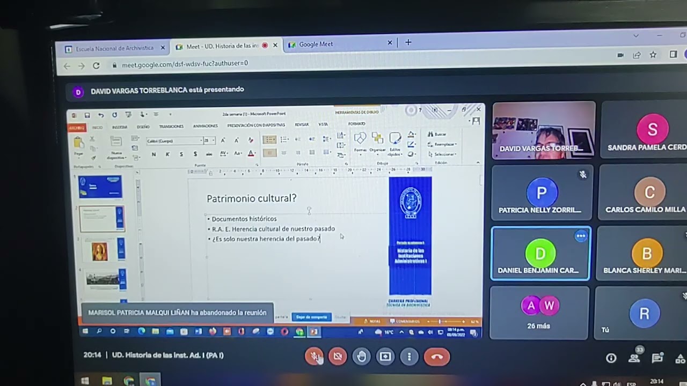The image size is (687, 386).
Task: Go forward in browser history
Action: pos(81,66)
